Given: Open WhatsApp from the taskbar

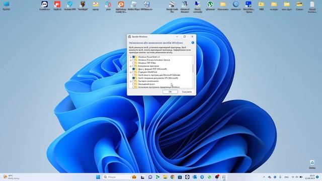Looking at the screenshot, I should pos(209,177).
